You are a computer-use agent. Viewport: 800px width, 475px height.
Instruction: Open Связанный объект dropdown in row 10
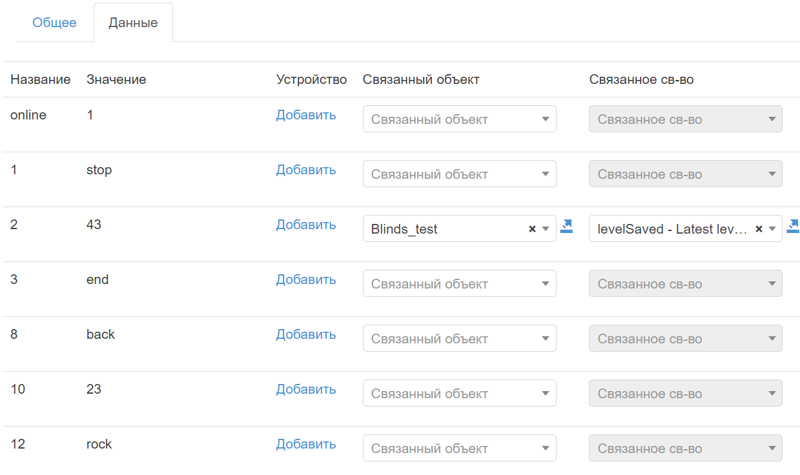click(459, 394)
